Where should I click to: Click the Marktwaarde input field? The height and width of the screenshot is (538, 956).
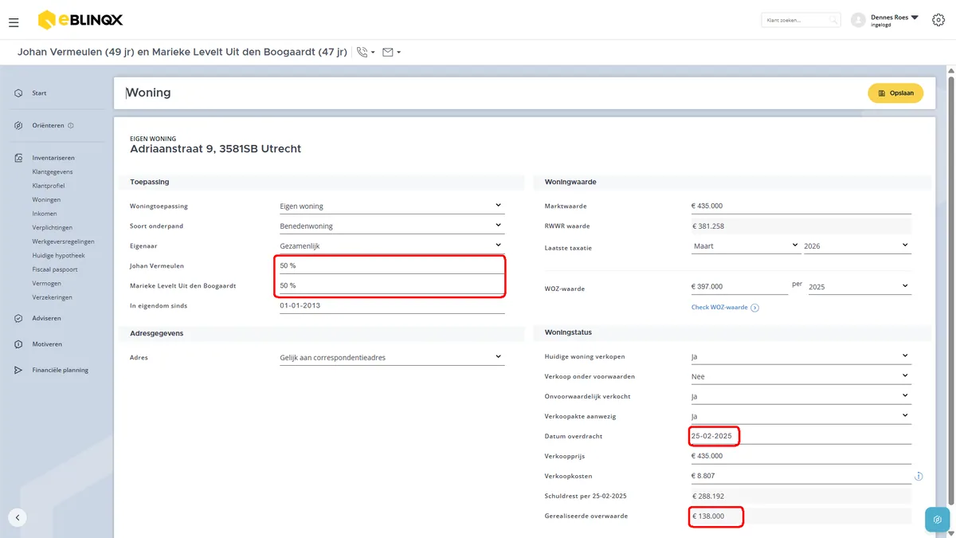[801, 206]
